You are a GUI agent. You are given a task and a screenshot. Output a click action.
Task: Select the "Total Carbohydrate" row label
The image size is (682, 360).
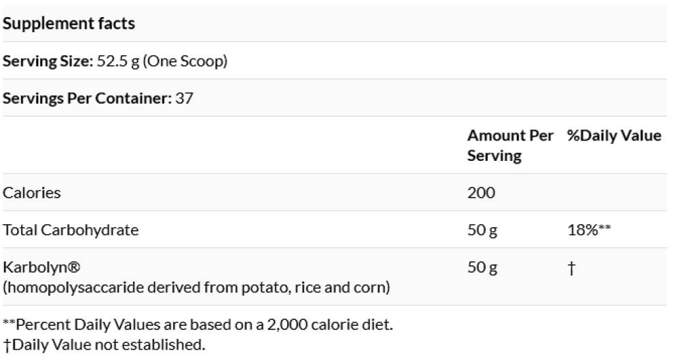tap(70, 230)
